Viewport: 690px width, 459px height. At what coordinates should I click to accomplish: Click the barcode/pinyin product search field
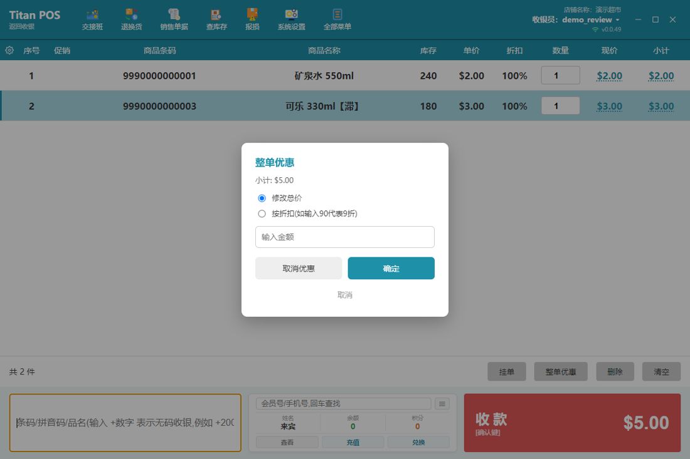tap(125, 423)
